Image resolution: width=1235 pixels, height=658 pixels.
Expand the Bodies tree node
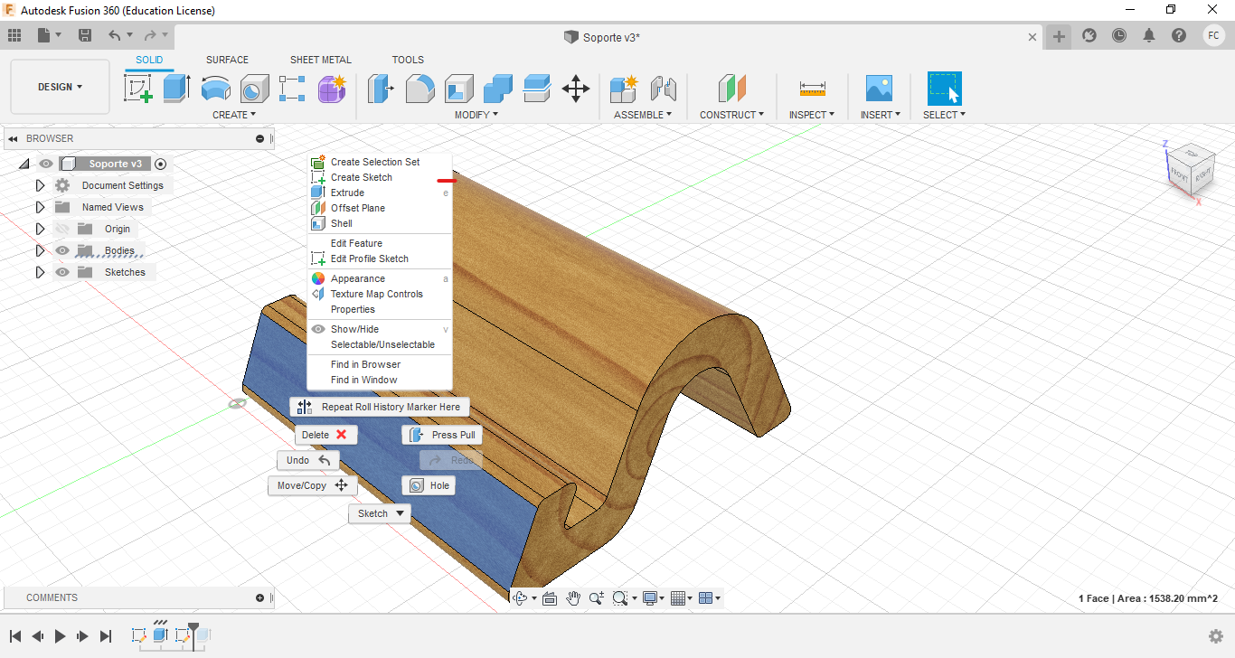(x=40, y=250)
